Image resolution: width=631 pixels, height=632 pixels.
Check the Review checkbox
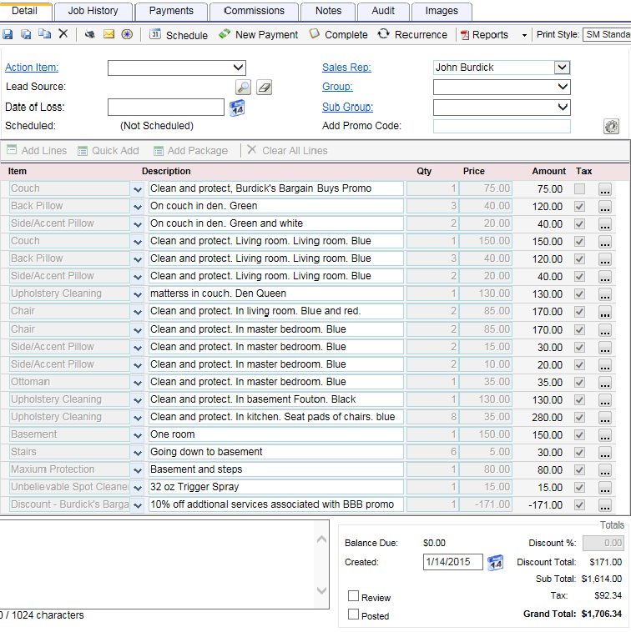[354, 597]
